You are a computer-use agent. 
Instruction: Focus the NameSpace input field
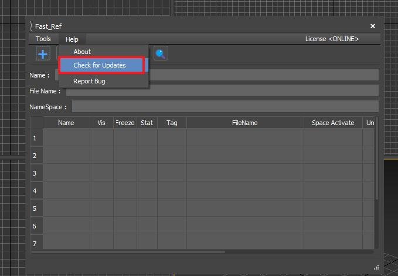tap(225, 107)
